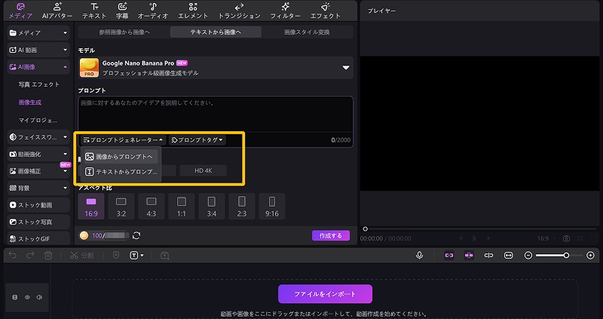Open the プロンプトタグ dropdown
This screenshot has width=603, height=319.
[x=197, y=140]
